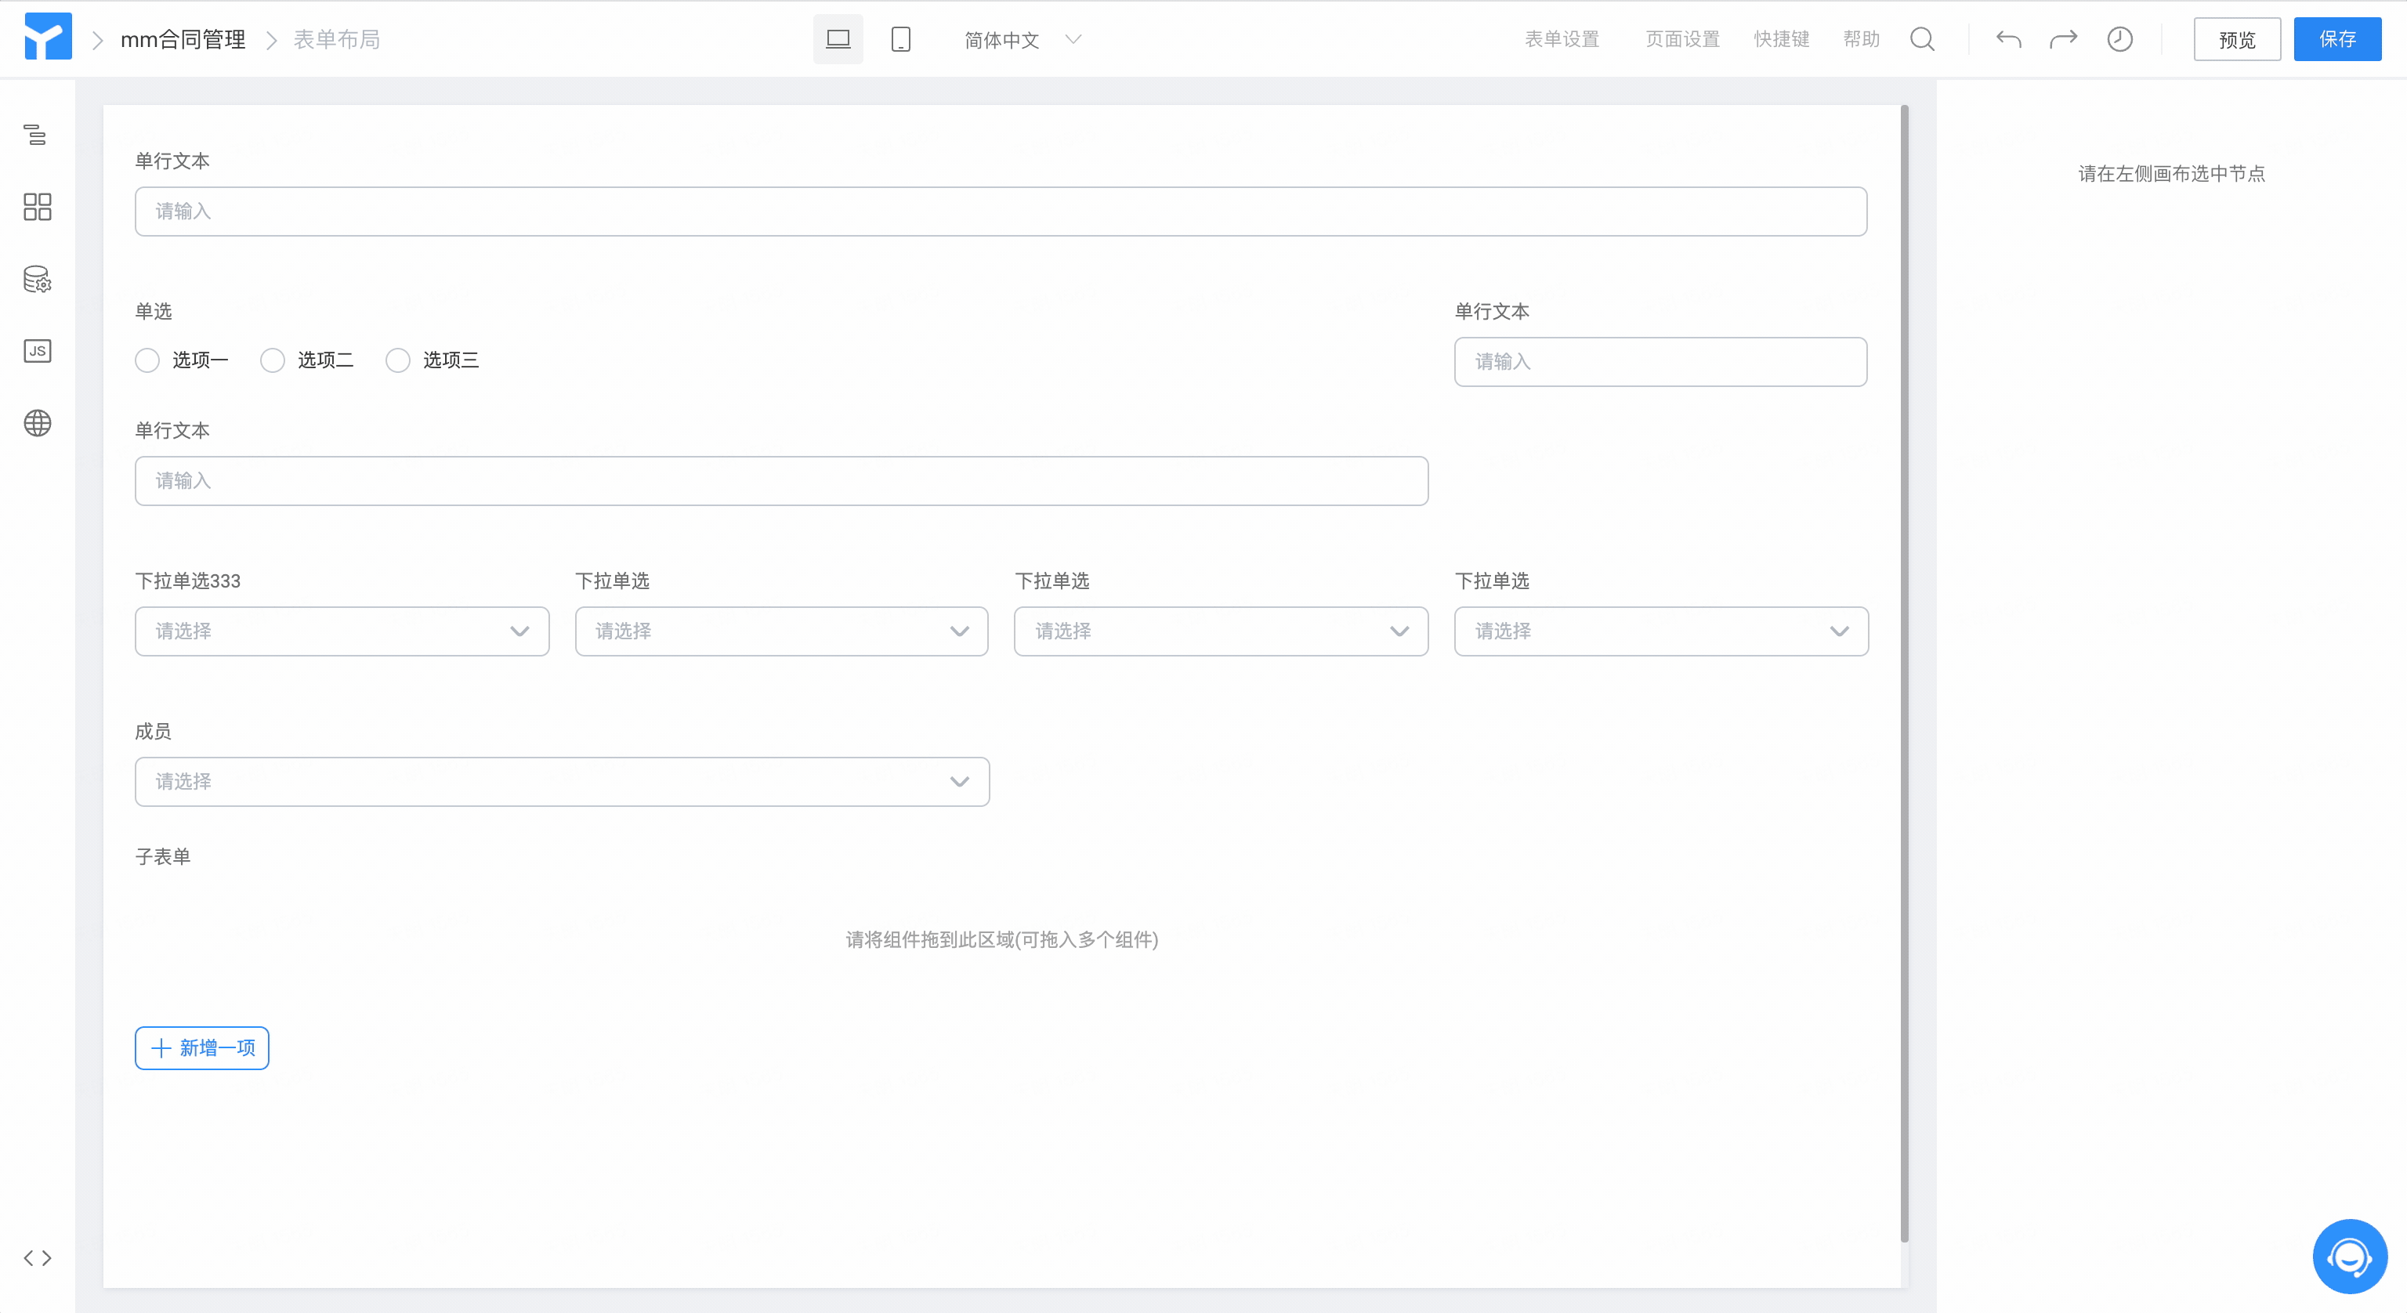Click the 单行文本 input below 单选
2407x1313 pixels.
tap(781, 481)
